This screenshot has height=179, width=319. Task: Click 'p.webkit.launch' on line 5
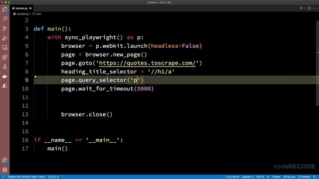(122, 46)
